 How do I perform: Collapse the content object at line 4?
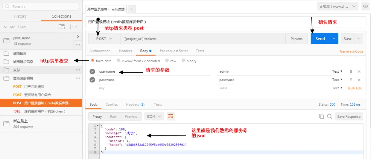point(98,137)
